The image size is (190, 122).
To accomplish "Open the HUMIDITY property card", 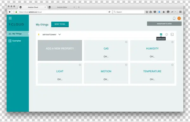I will (152, 50).
